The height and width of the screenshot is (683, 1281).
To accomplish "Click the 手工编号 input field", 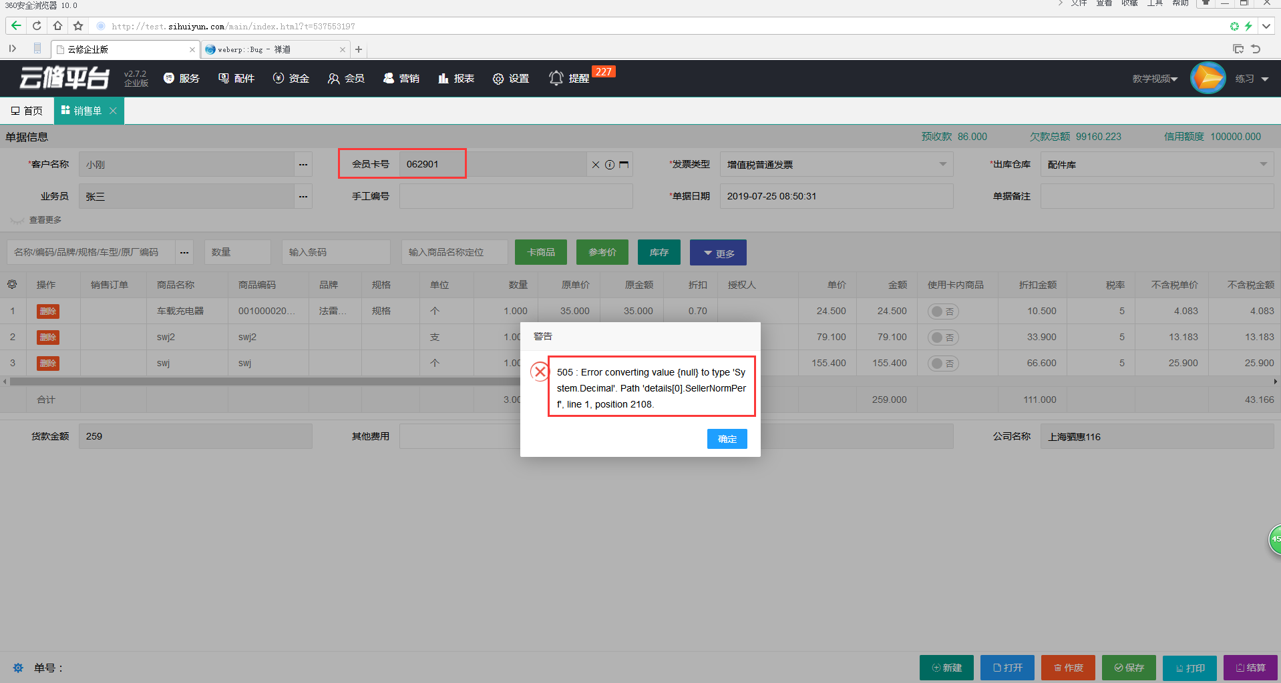I will coord(516,197).
